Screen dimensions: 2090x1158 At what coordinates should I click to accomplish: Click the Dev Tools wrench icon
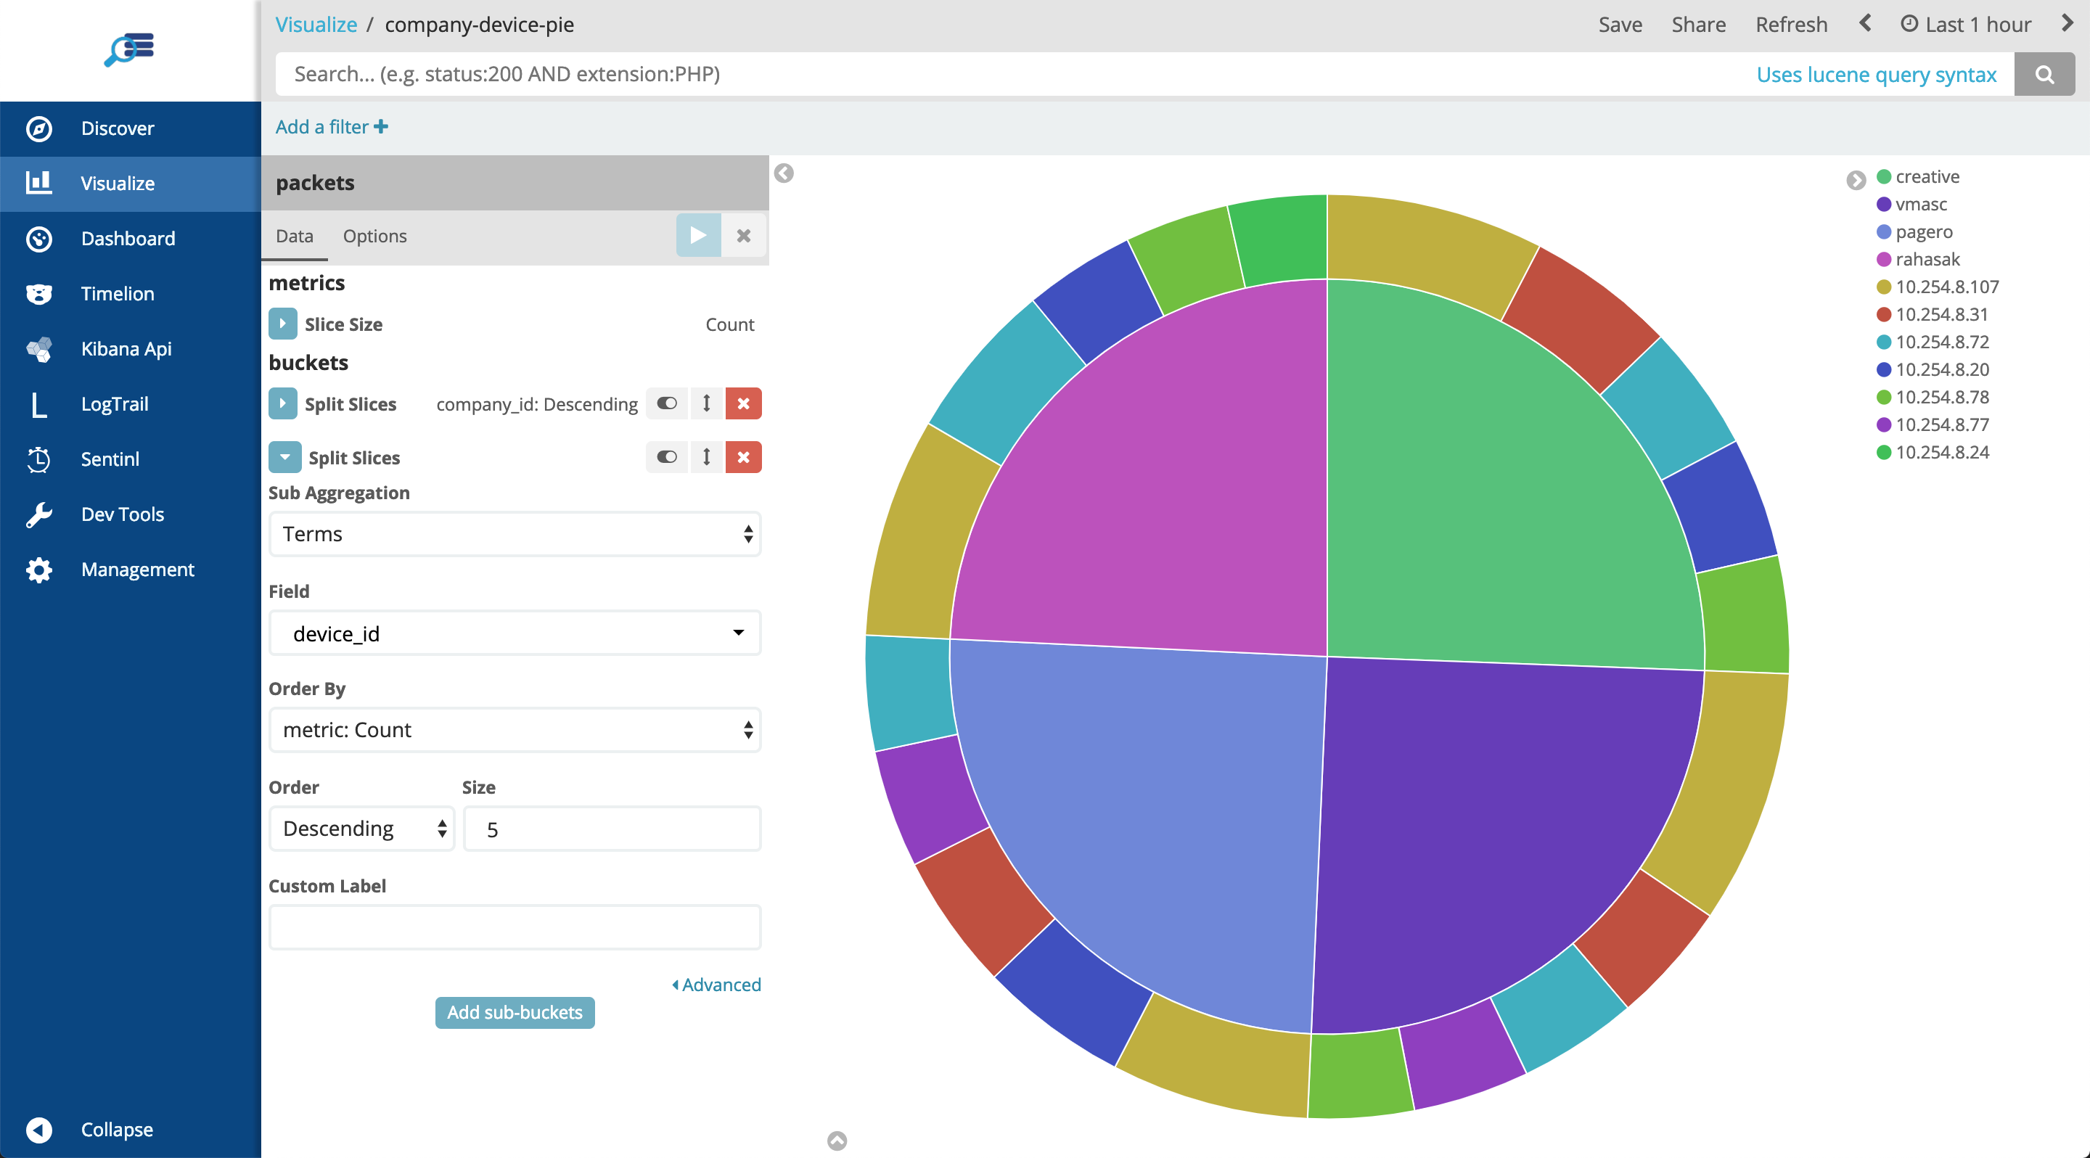pos(38,514)
